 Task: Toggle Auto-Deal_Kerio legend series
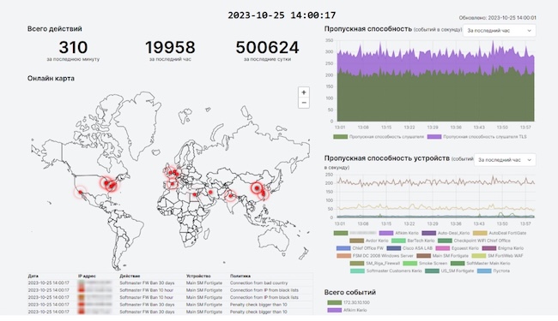tap(446, 233)
